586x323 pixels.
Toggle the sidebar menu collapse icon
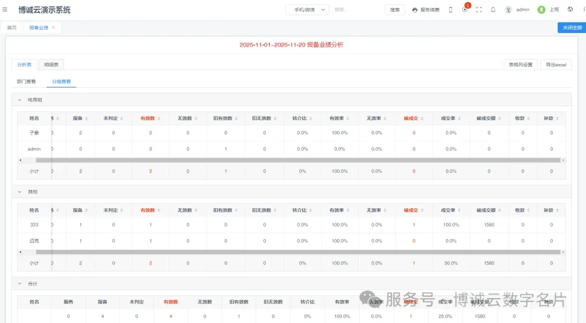point(5,10)
